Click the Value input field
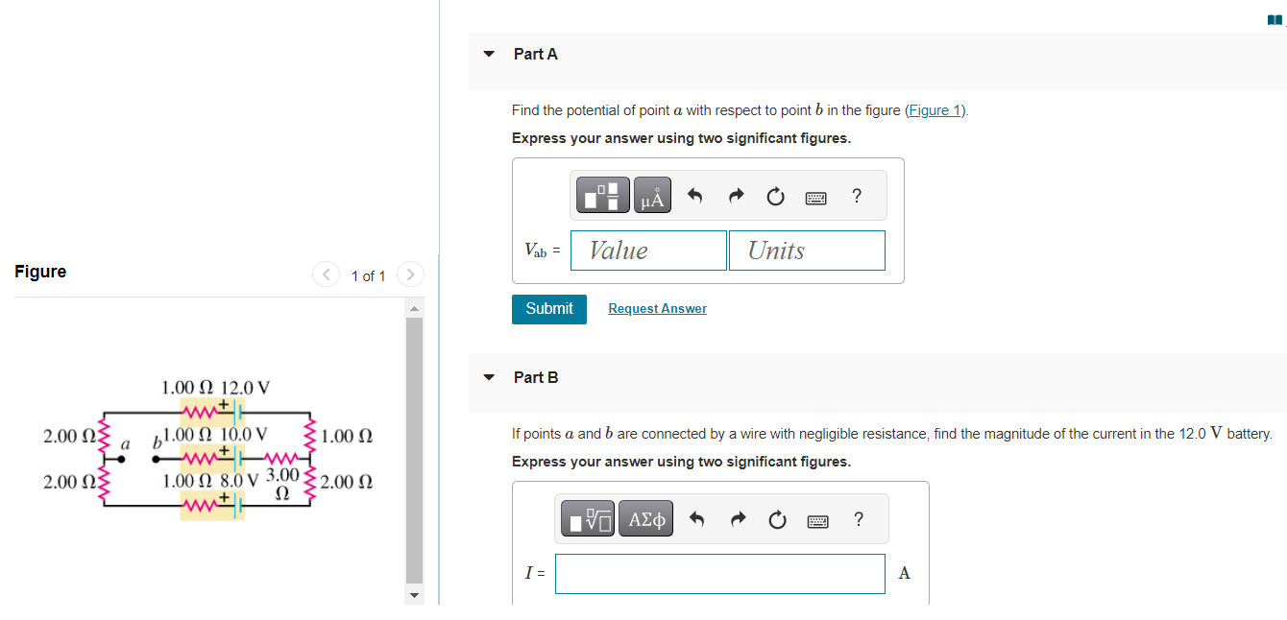 (648, 250)
